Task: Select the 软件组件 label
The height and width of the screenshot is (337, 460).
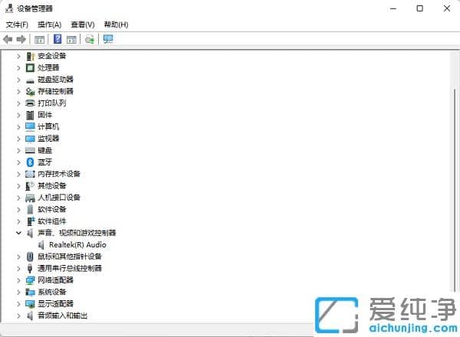Action: [52, 221]
